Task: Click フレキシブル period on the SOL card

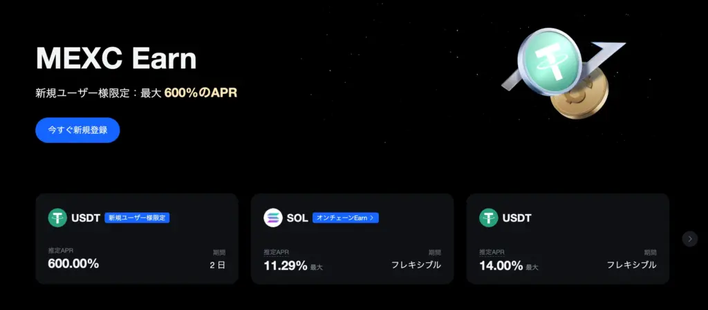Action: [x=416, y=265]
